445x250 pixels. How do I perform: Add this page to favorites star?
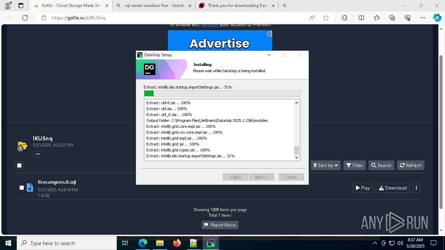[x=326, y=18]
